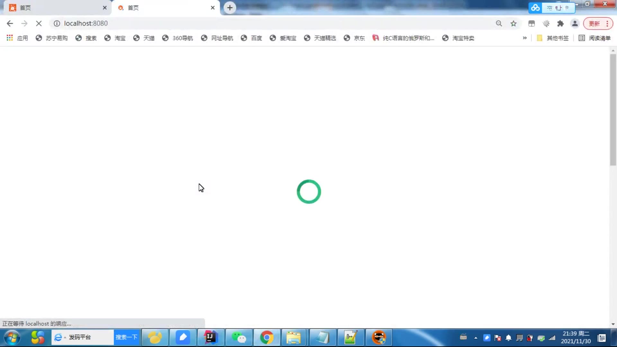Show hidden system tray icons
Screen dimensions: 617x347
pos(476,338)
